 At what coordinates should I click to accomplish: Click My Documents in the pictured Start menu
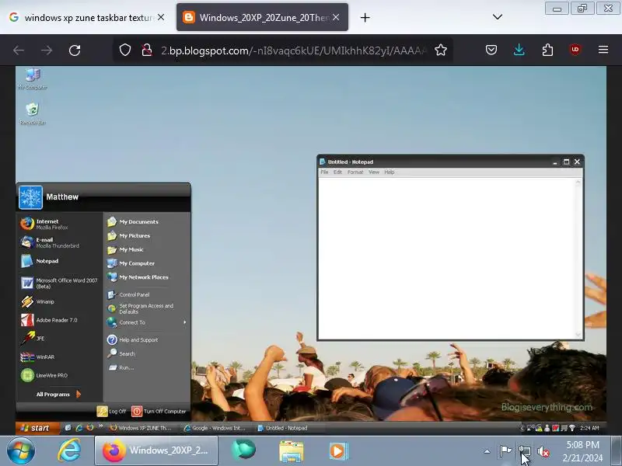tap(138, 222)
